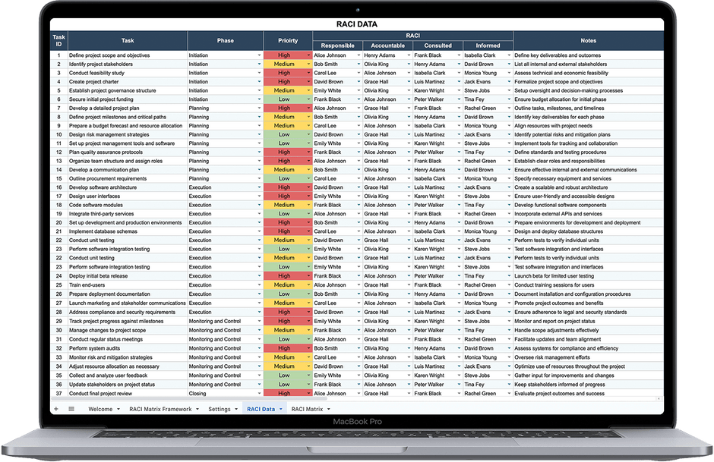Click the Medium priority cell for task 8

(x=288, y=117)
